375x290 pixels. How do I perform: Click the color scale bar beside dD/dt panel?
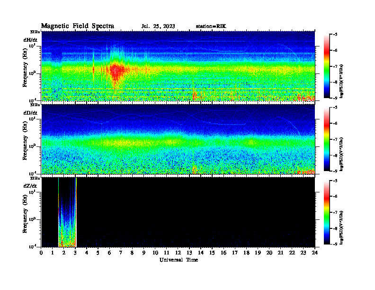point(327,139)
